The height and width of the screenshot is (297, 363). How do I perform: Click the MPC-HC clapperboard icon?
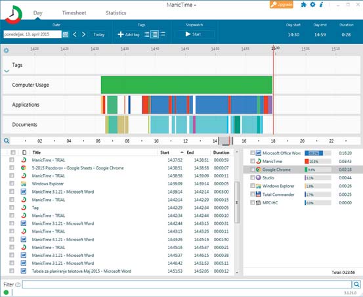tap(259, 202)
